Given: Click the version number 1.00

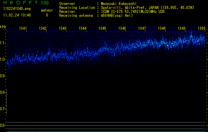Looking at the screenshot, I should click(x=44, y=3).
